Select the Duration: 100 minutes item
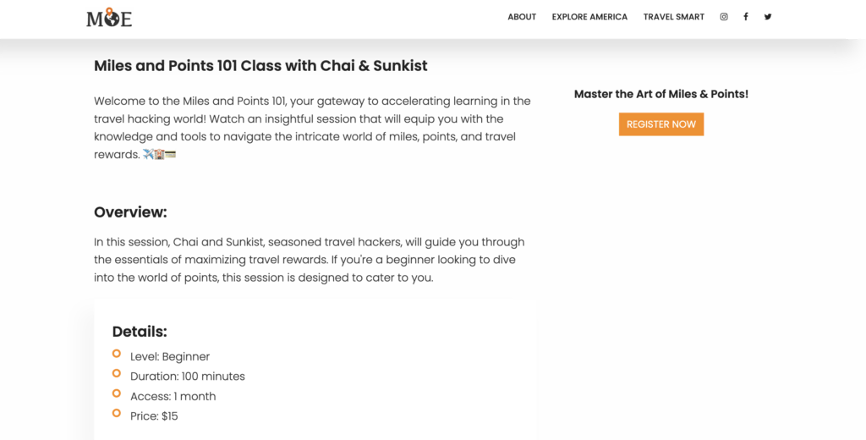This screenshot has width=866, height=440. (x=188, y=377)
